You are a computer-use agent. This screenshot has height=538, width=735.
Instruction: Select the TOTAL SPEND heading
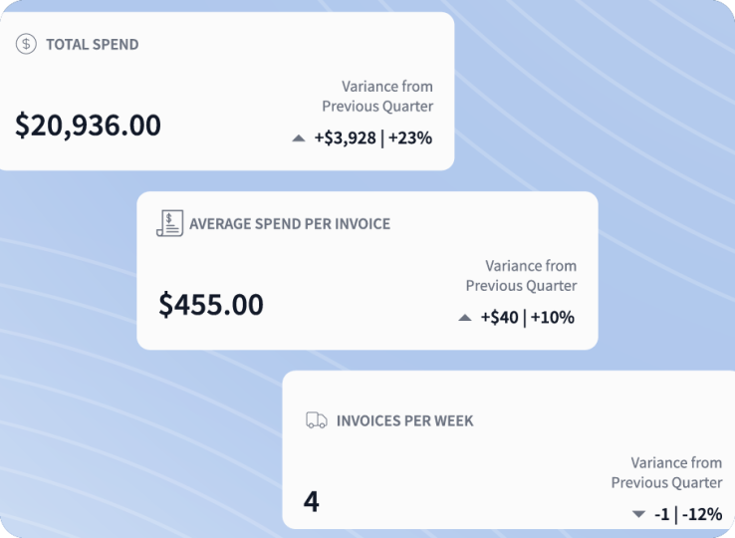pos(92,45)
